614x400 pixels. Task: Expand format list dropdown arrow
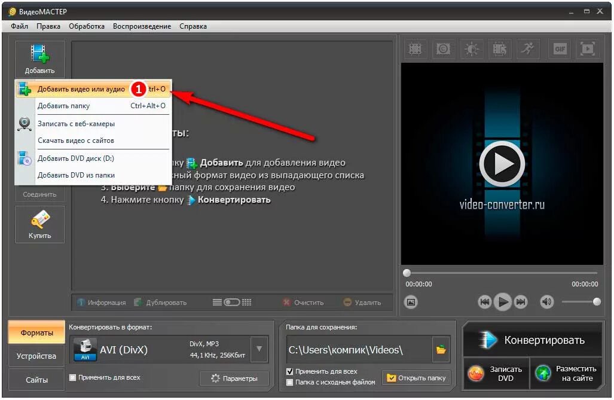(259, 349)
